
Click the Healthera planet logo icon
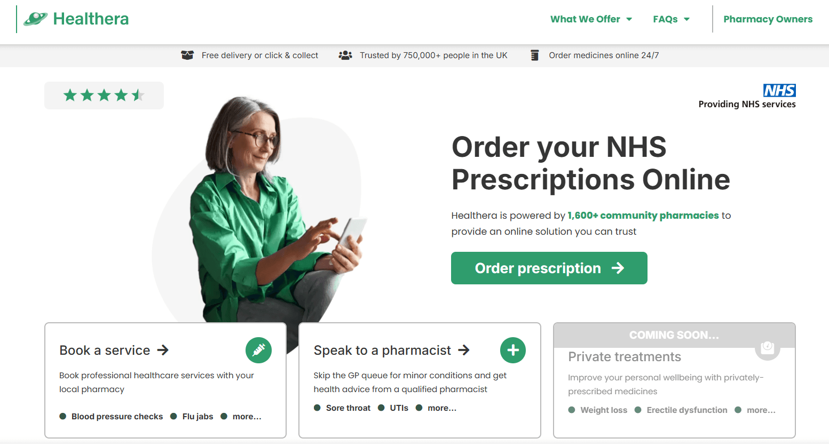pyautogui.click(x=35, y=19)
